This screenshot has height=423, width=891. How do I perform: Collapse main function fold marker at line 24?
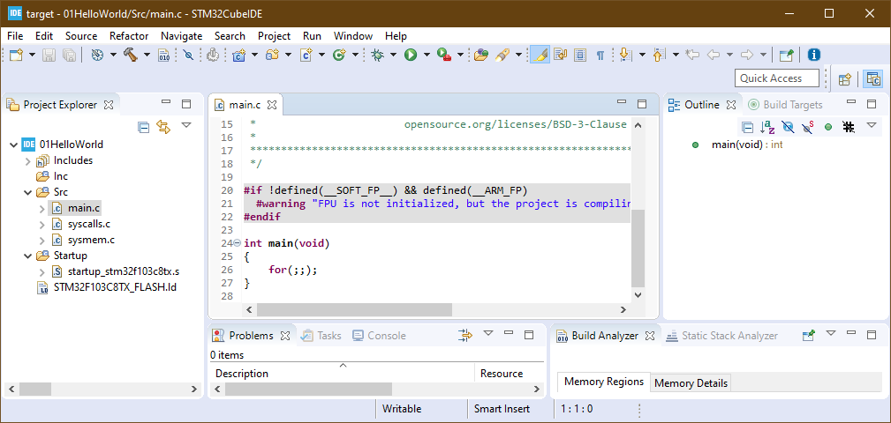(237, 243)
